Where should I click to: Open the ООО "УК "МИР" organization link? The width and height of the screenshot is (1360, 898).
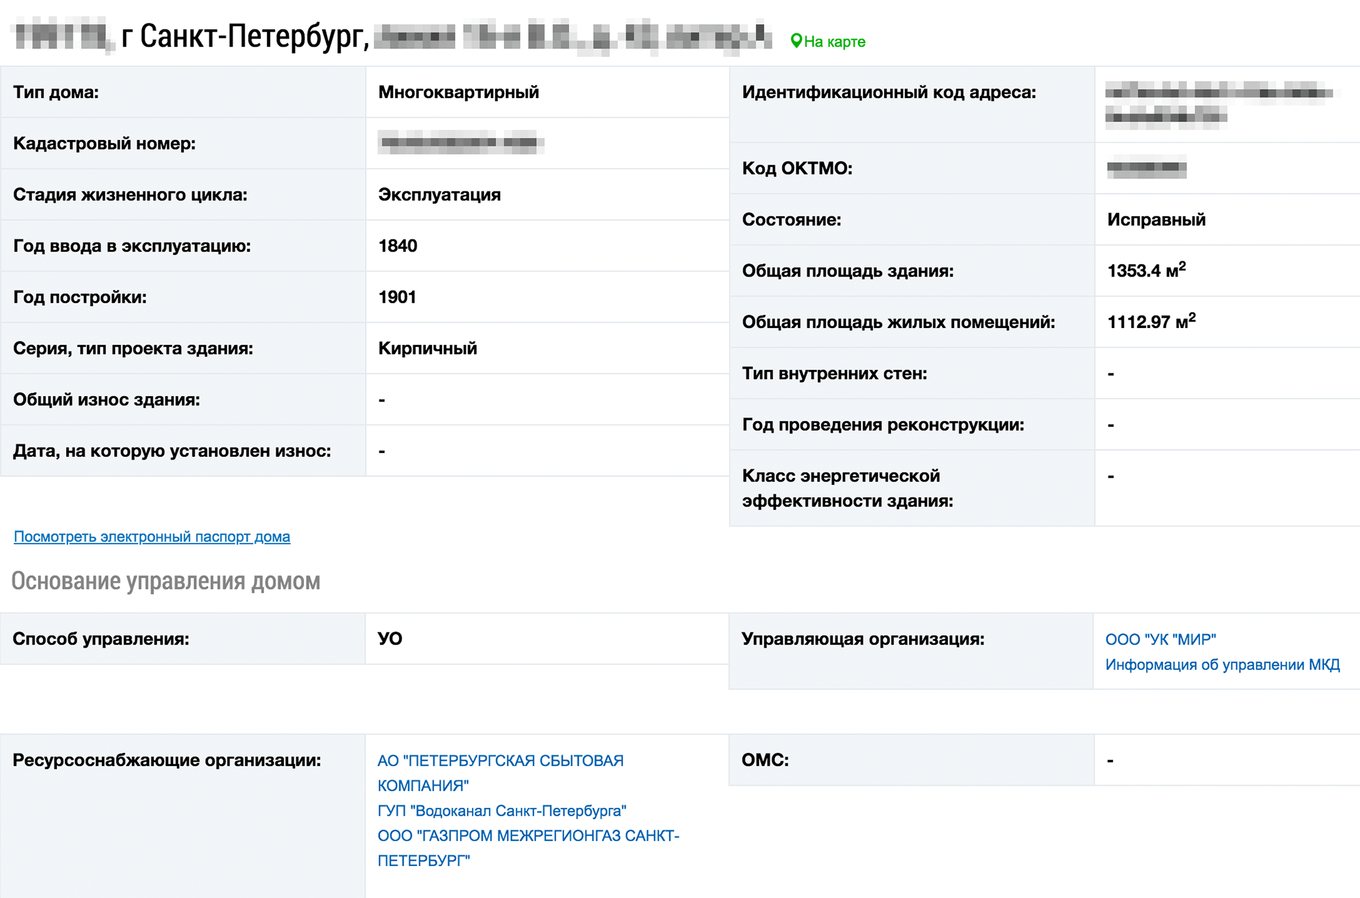coord(1161,639)
